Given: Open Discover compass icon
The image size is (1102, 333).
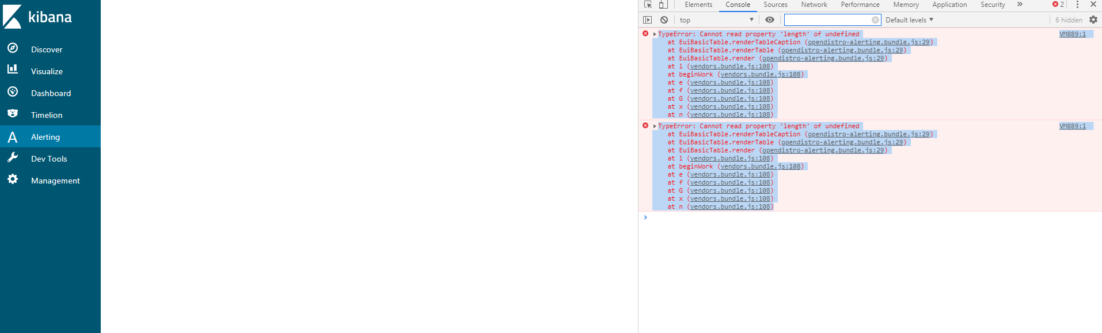Looking at the screenshot, I should 13,48.
